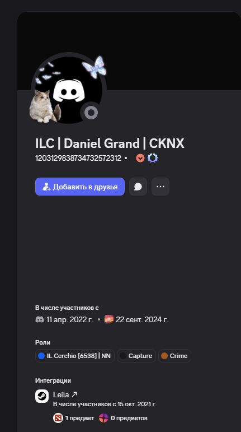Open the three-dots more options menu
Viewport: 241px width, 432px height.
[160, 187]
